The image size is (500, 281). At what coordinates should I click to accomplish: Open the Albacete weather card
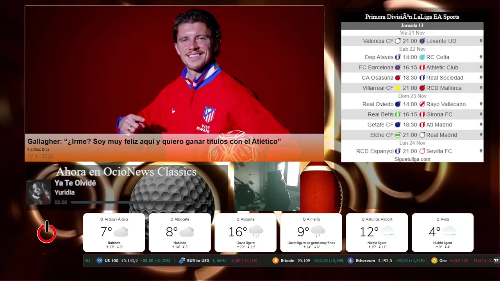tap(180, 233)
